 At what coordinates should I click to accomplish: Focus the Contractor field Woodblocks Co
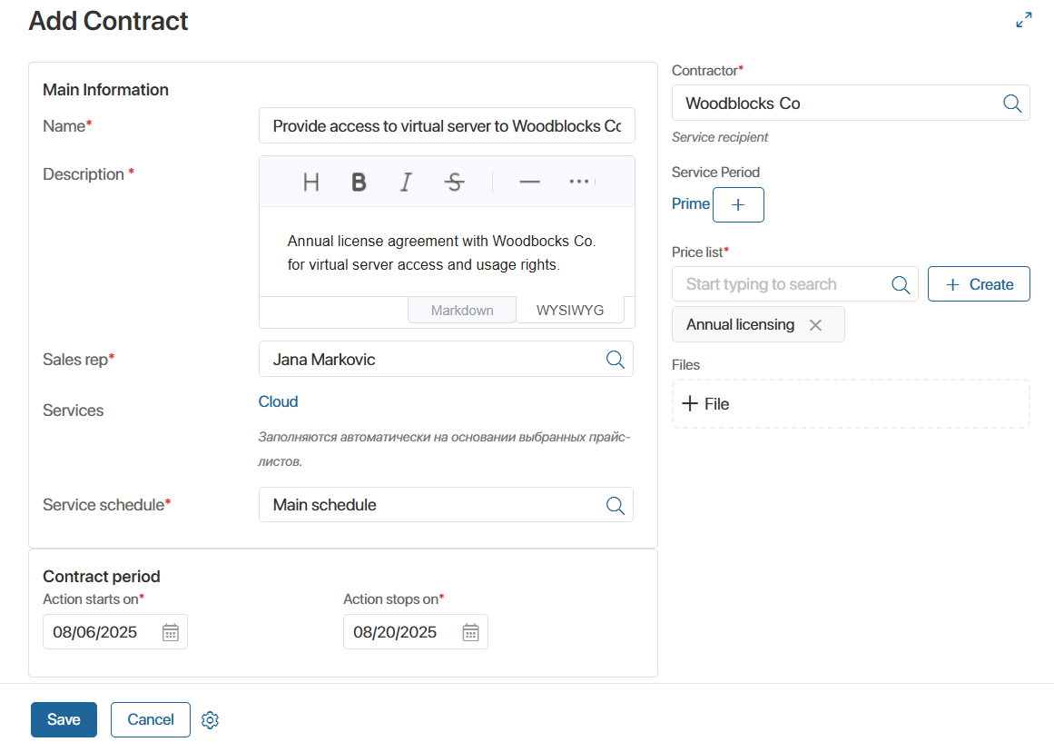point(851,104)
